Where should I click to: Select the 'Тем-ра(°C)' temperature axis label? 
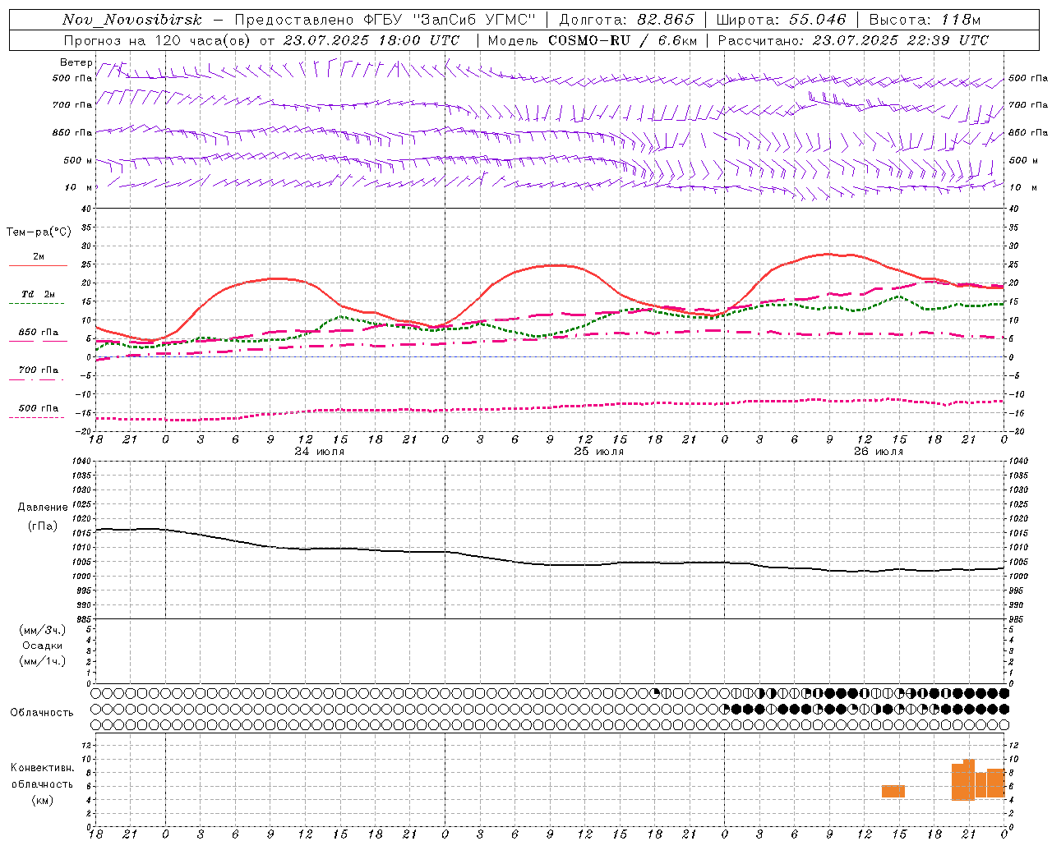point(39,232)
